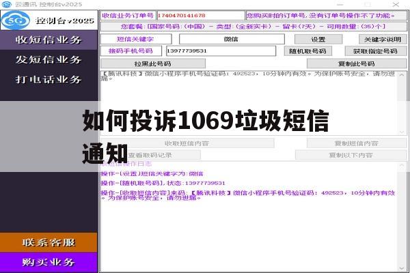Viewport: 410px width, 273px height.
Task: Switch to 发短信业务 menu item
Action: pyautogui.click(x=49, y=59)
